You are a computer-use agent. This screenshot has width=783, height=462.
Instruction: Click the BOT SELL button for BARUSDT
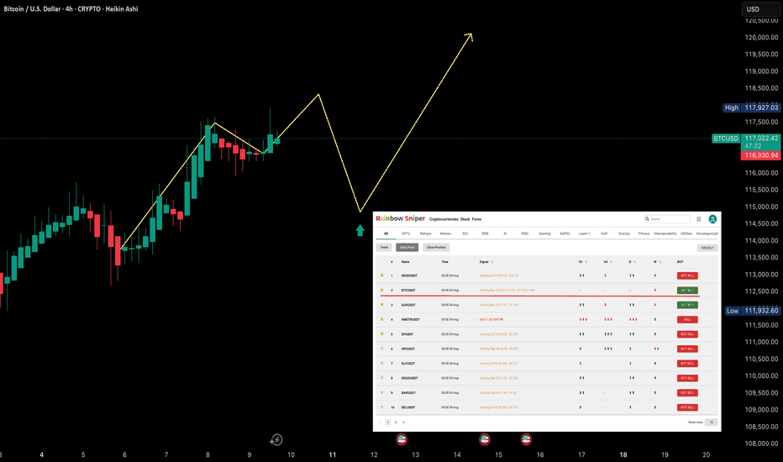pyautogui.click(x=687, y=392)
